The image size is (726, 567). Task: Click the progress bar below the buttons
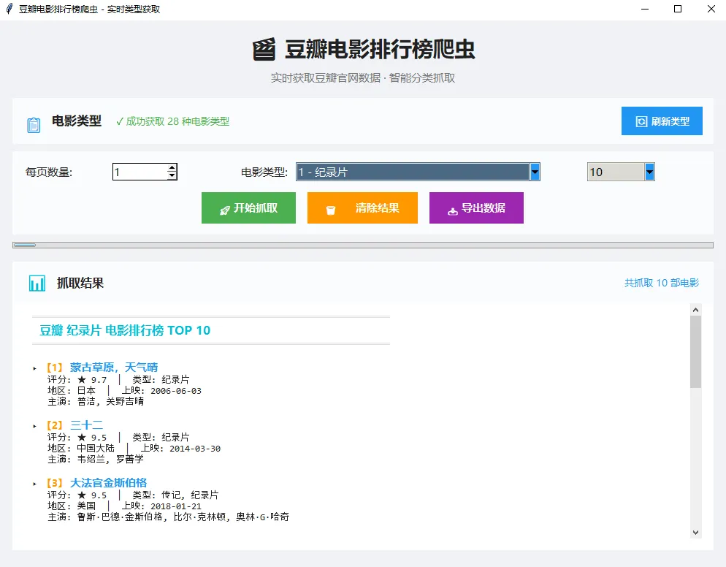click(x=363, y=245)
